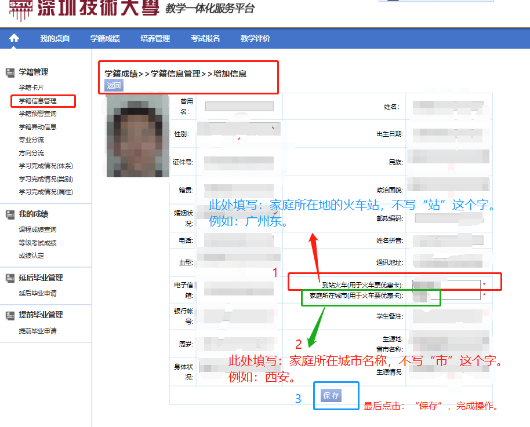Switch to 培养管理 menu
Viewport: 530px width, 427px height.
coord(155,38)
